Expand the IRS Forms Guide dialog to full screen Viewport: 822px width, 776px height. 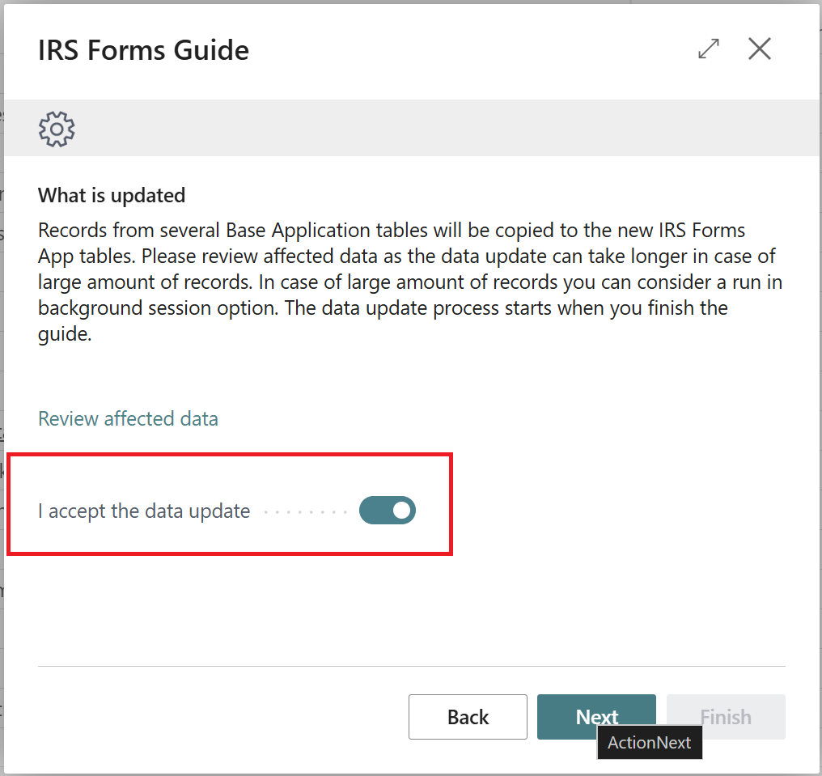[x=708, y=49]
